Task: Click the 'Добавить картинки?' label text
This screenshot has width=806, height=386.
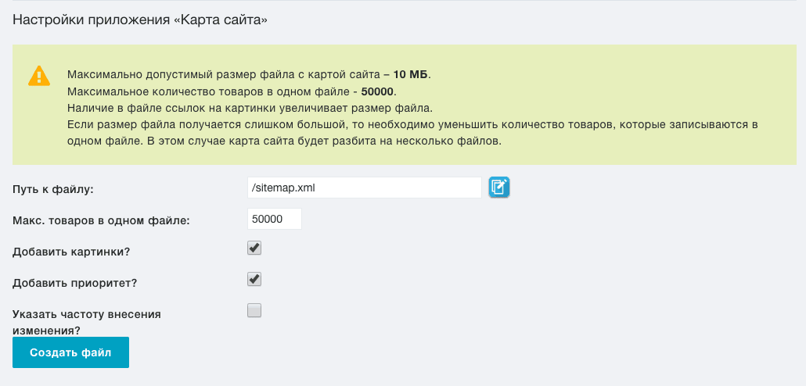Action: pyautogui.click(x=71, y=252)
